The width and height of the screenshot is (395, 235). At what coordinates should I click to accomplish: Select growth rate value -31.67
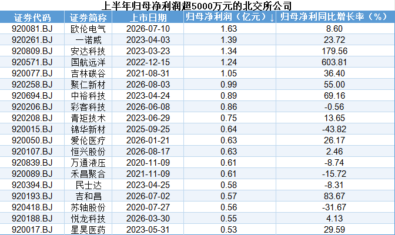tap(334, 207)
